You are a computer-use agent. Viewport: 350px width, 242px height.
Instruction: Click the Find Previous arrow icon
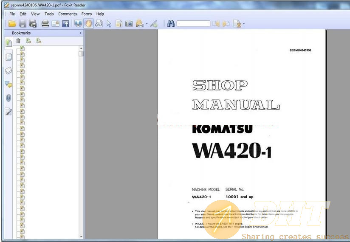(216, 24)
